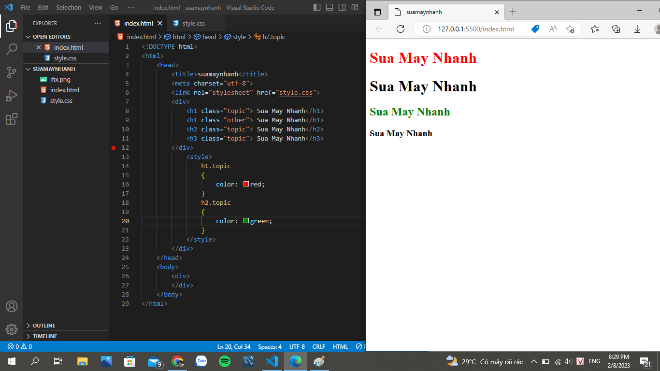Add this page to favorites in Edge
Image resolution: width=660 pixels, height=371 pixels.
[570, 29]
